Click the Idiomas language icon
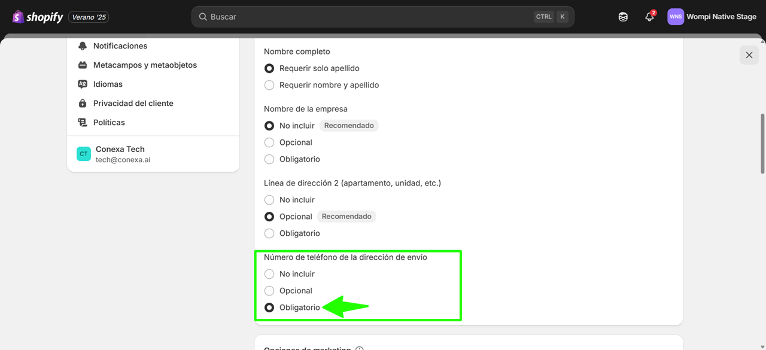The width and height of the screenshot is (766, 350). pos(81,84)
